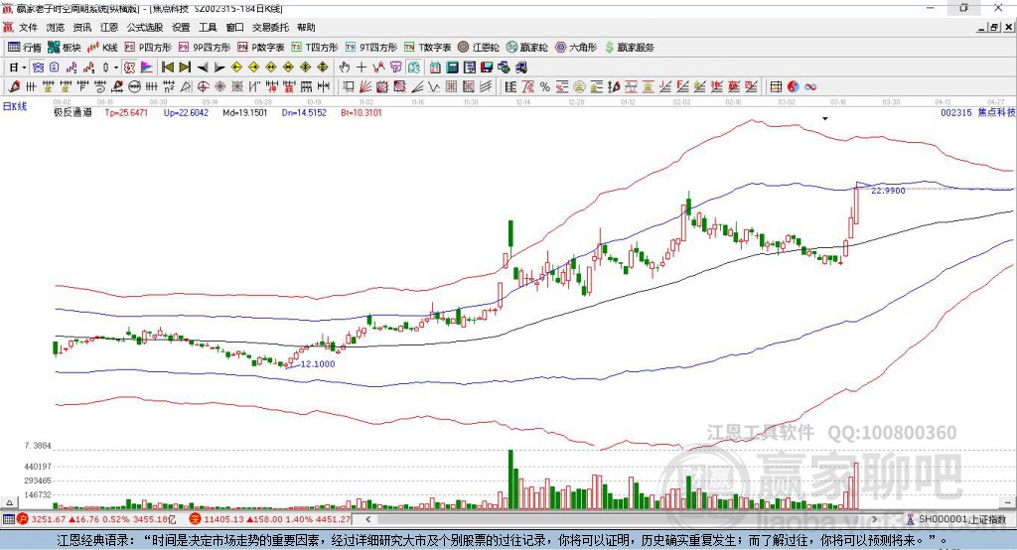Viewport: 1017px width, 550px height.
Task: Select the Gann fan lines icon
Action: (365, 87)
